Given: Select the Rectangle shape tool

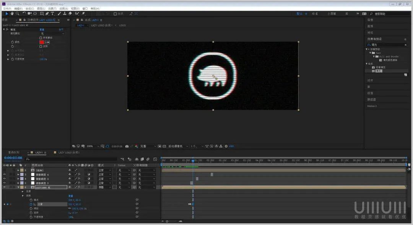Looking at the screenshot, I should pyautogui.click(x=42, y=14).
